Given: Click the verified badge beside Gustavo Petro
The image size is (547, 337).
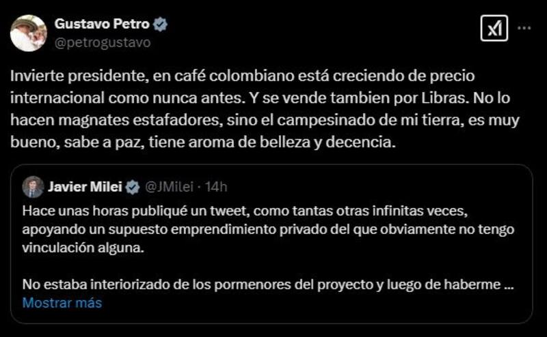Looking at the screenshot, I should [160, 25].
